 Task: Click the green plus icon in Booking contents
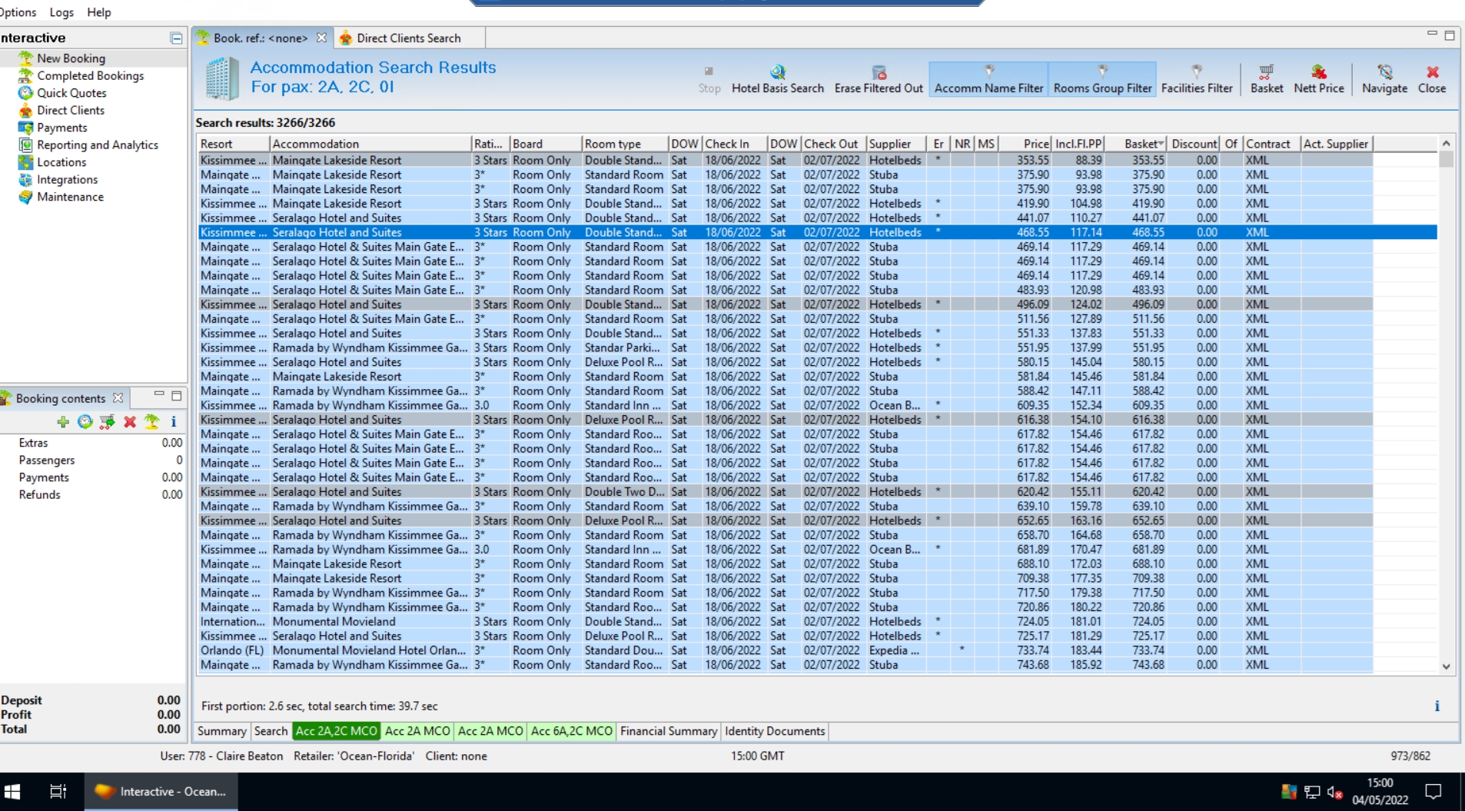(x=63, y=421)
